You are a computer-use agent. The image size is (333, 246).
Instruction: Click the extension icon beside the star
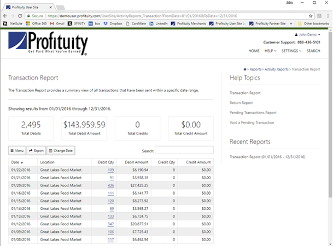[x=319, y=16]
